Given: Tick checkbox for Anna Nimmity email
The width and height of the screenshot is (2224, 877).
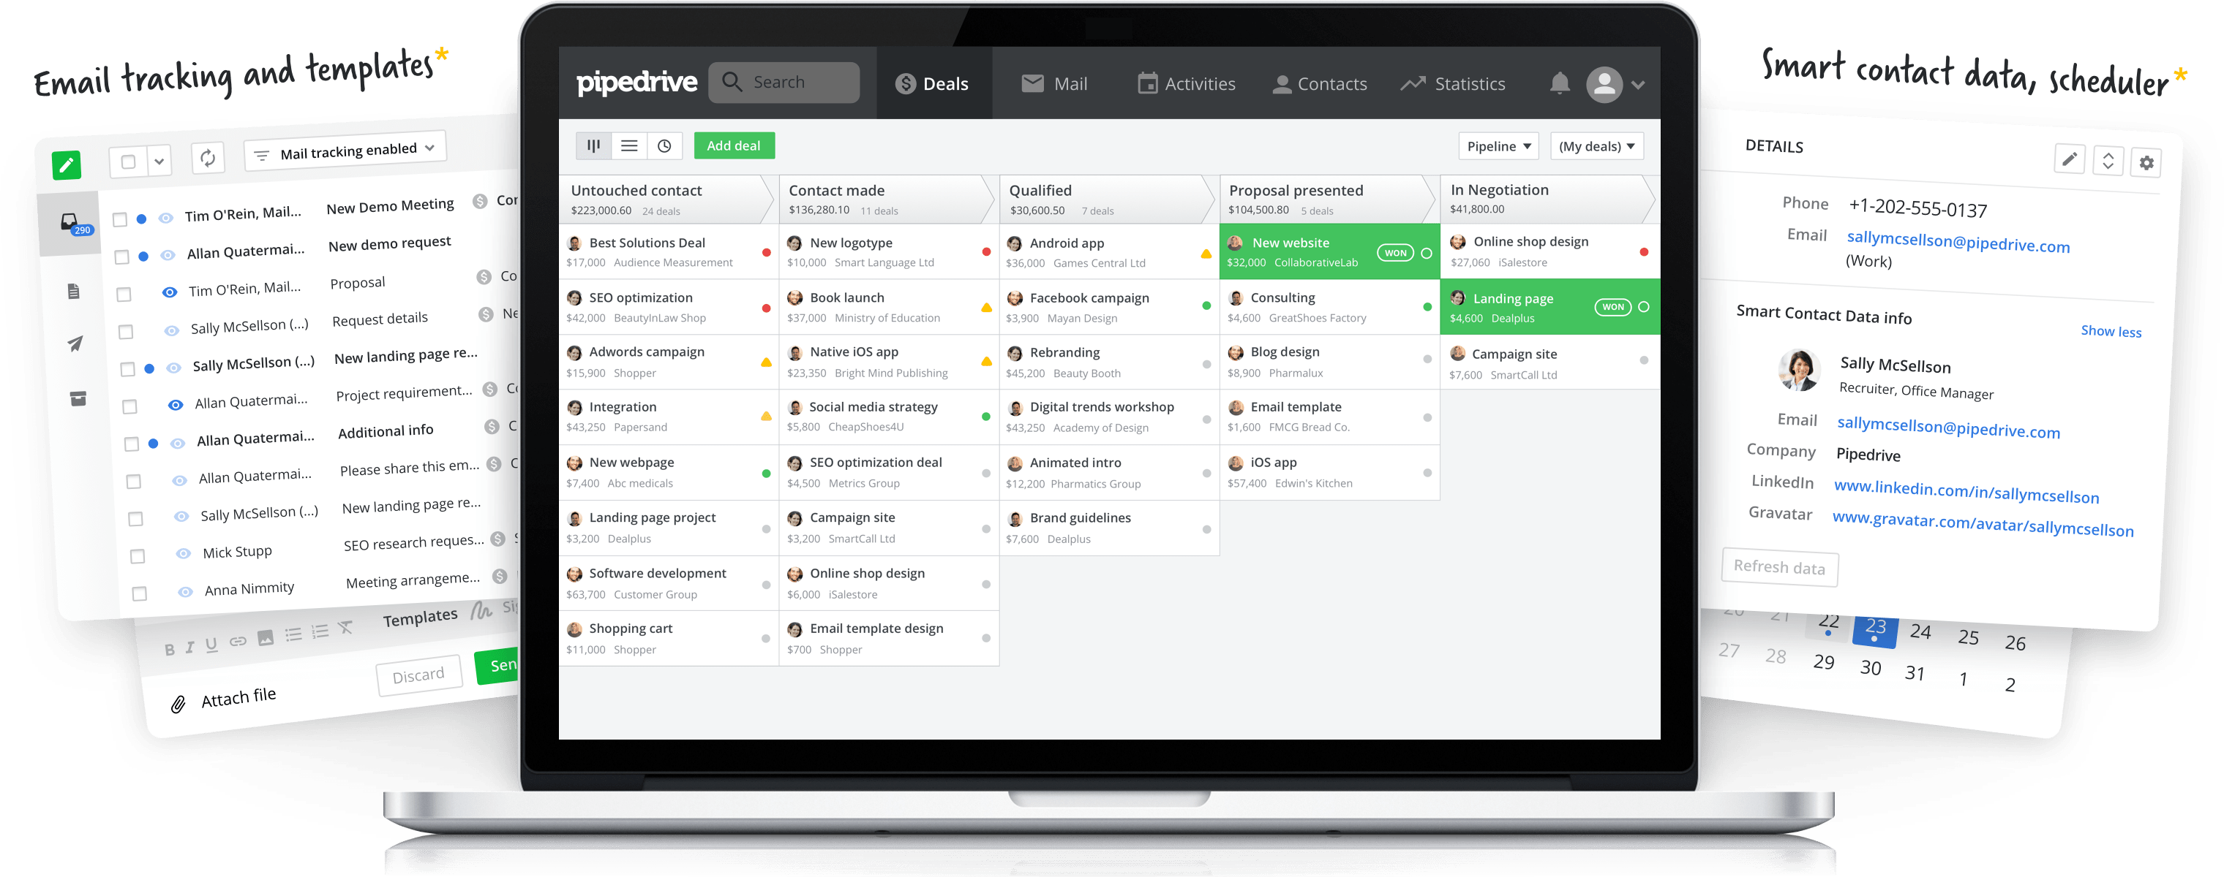Looking at the screenshot, I should pyautogui.click(x=139, y=593).
